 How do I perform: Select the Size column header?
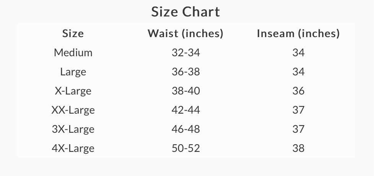click(x=73, y=33)
